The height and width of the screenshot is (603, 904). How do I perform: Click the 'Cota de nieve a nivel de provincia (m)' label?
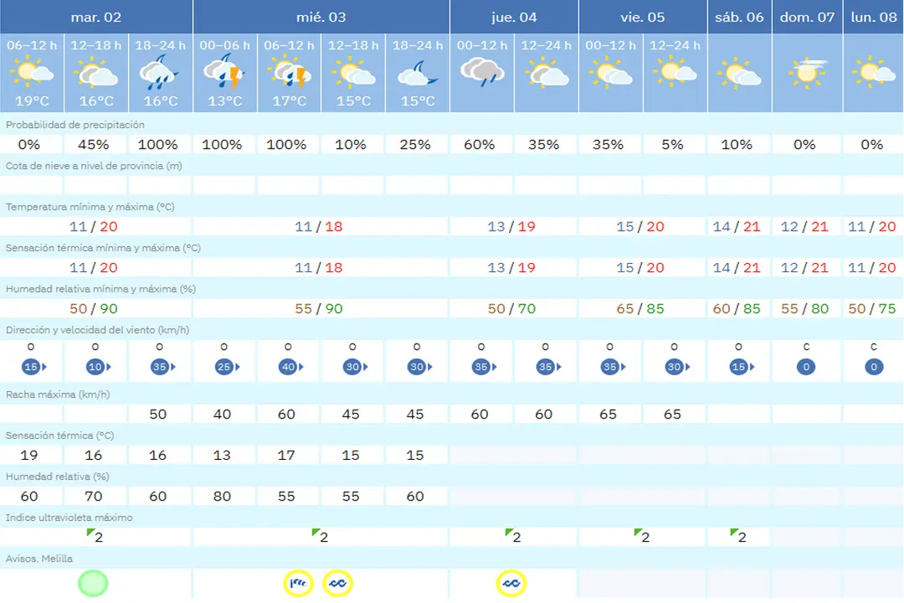point(94,166)
